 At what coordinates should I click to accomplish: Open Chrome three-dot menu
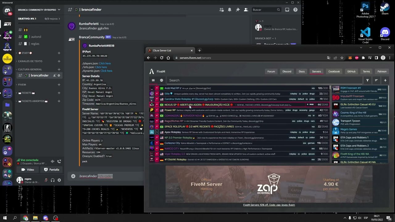(x=390, y=58)
